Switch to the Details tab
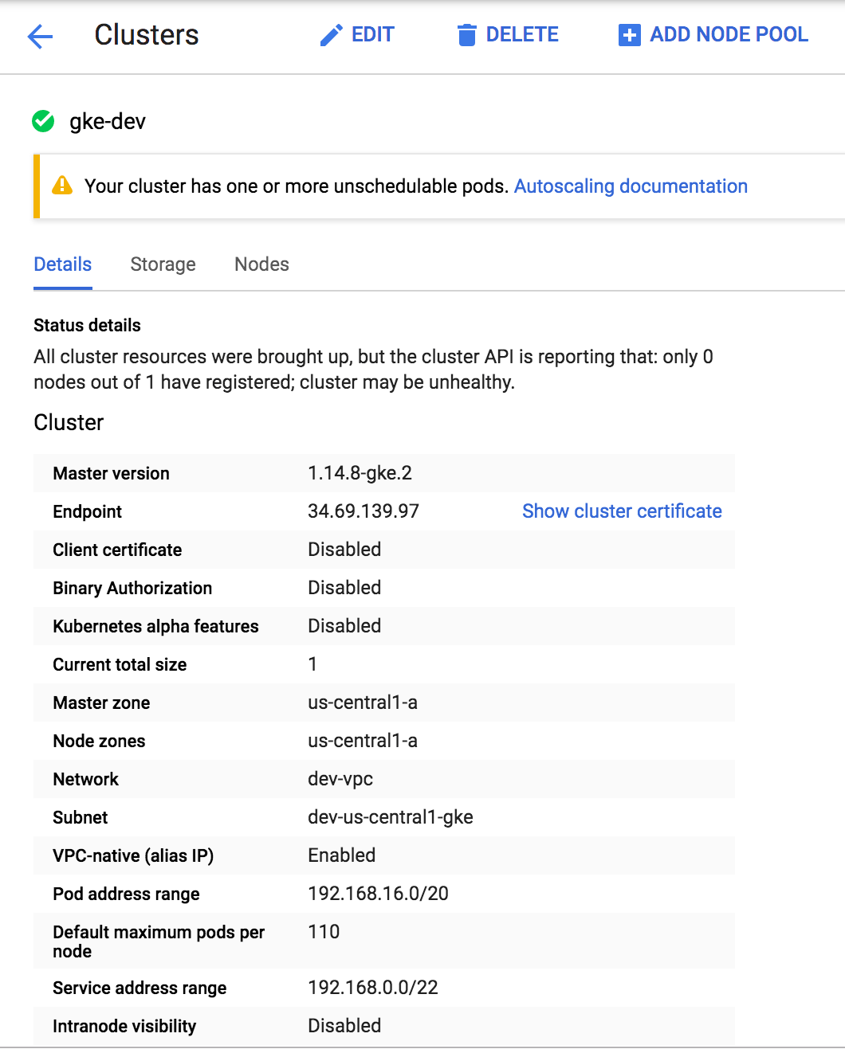This screenshot has height=1053, width=845. 63,264
